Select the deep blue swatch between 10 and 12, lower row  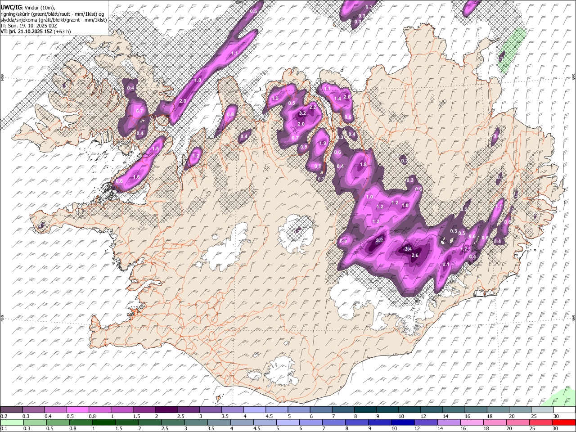point(403,422)
